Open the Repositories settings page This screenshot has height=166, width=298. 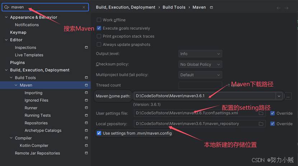pyautogui.click(x=36, y=123)
